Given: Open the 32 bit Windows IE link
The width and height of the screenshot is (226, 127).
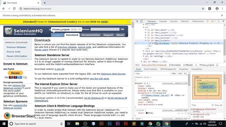Looking at the screenshot, I should click(x=94, y=98).
